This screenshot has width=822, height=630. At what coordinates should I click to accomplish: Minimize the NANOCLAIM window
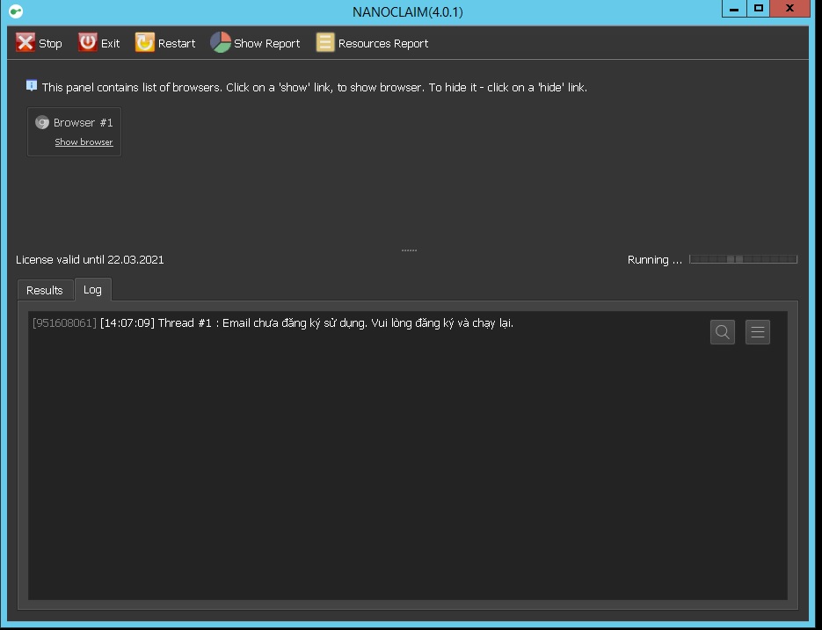[734, 9]
